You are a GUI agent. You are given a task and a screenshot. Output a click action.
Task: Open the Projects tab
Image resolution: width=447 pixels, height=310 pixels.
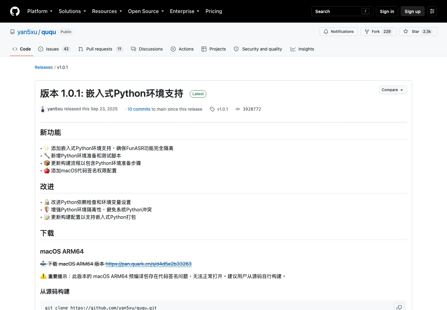coord(214,49)
